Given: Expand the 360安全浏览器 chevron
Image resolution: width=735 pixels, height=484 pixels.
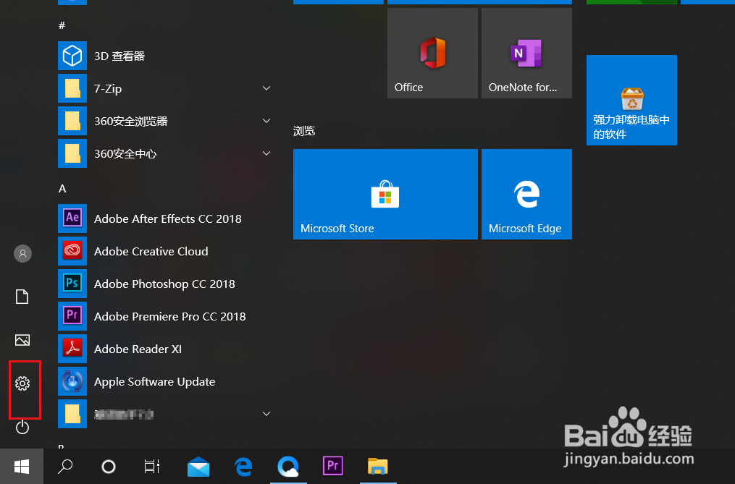Looking at the screenshot, I should coord(266,121).
